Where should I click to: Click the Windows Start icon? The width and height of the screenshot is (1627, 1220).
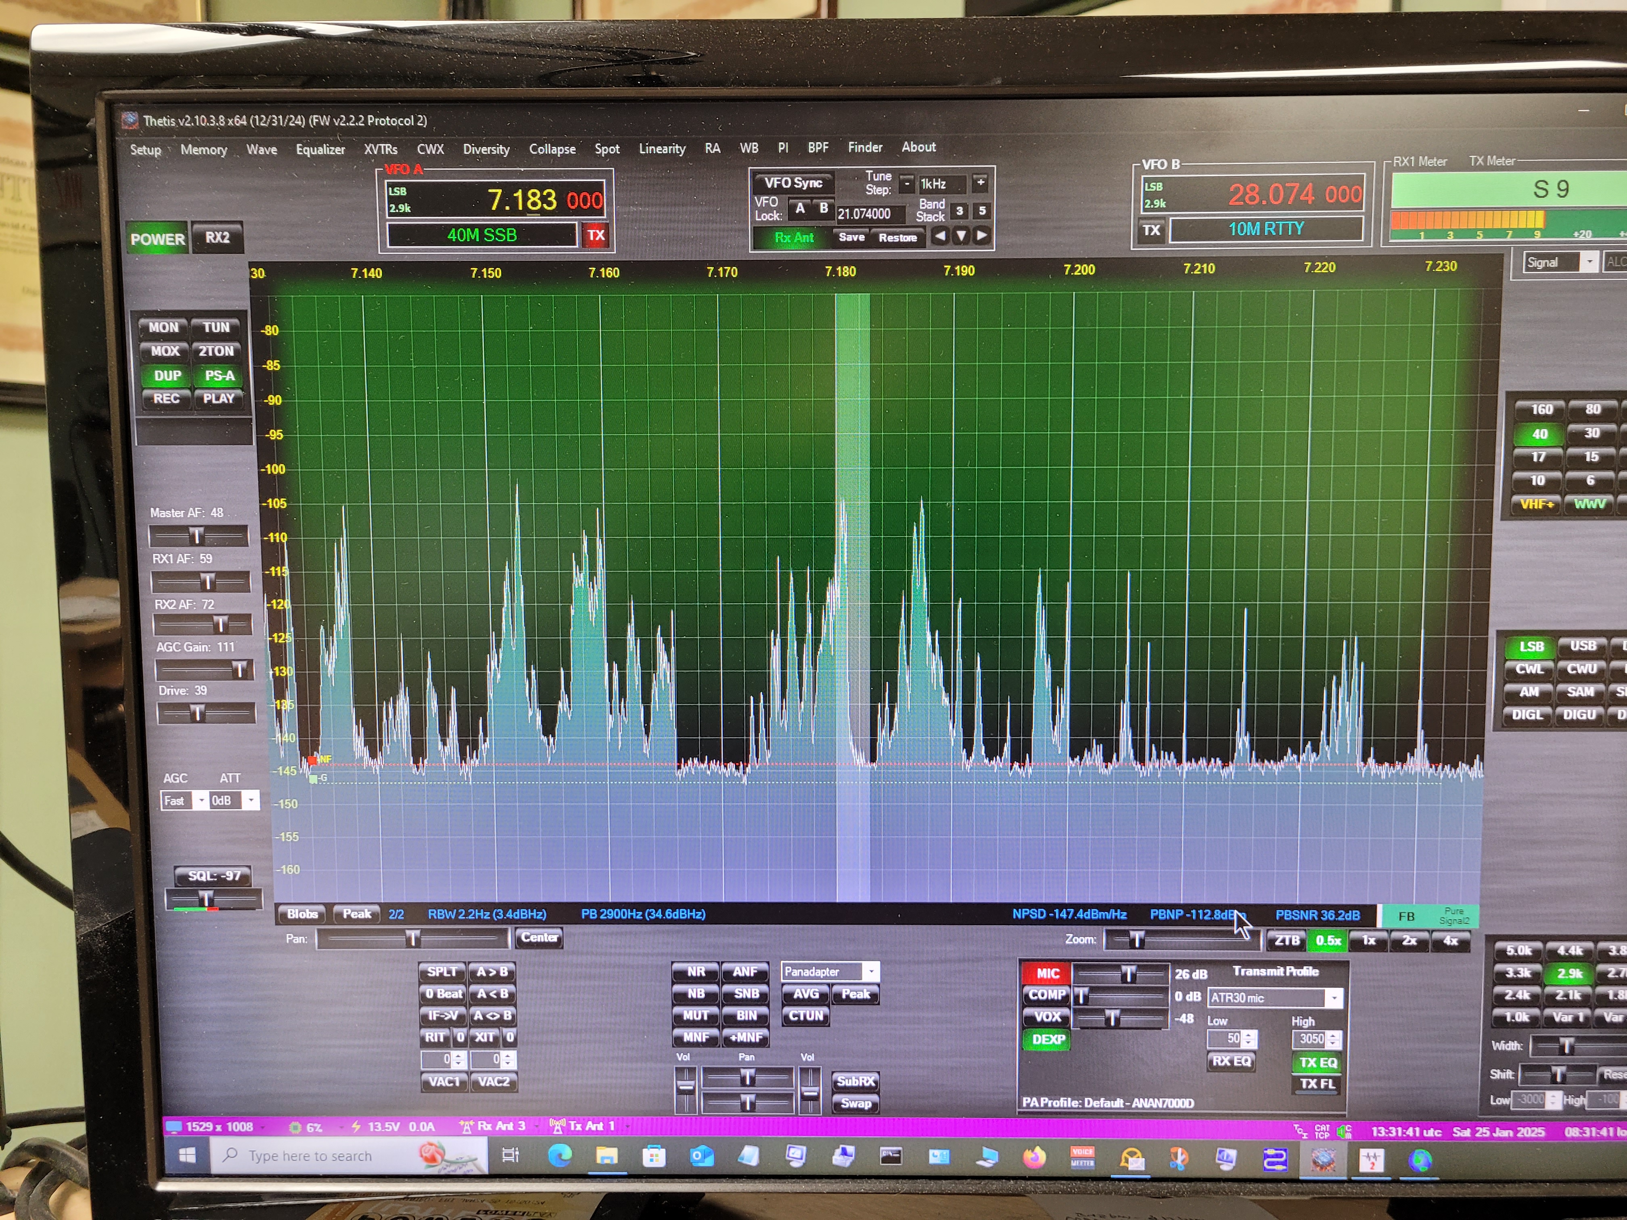point(188,1155)
